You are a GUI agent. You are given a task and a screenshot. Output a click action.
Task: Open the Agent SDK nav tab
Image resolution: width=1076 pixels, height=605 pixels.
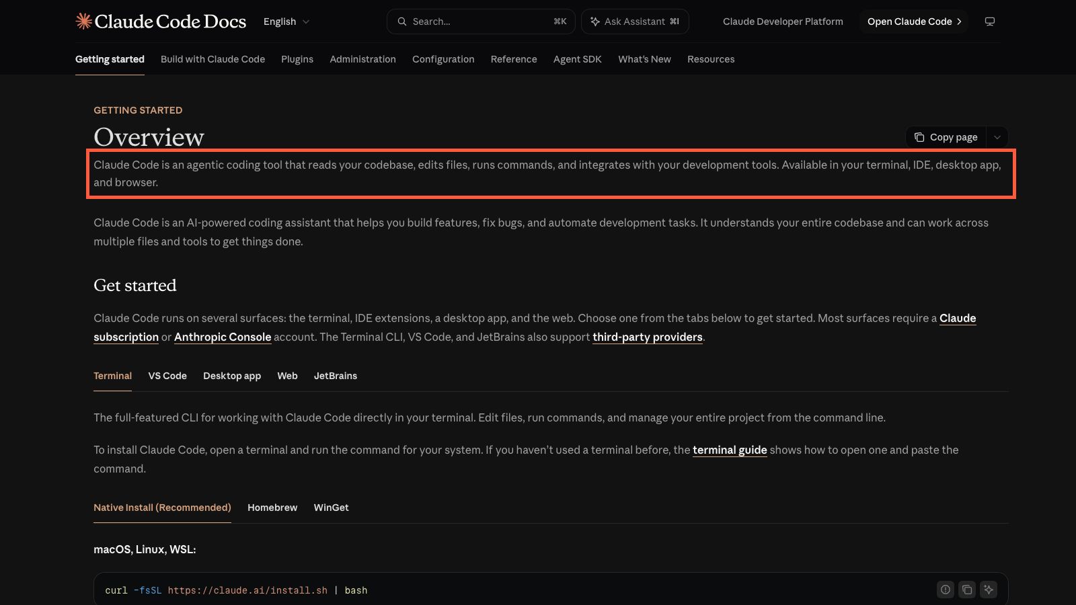click(x=578, y=59)
